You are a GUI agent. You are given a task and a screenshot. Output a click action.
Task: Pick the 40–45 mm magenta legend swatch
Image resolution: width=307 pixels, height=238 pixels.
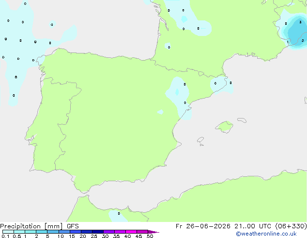(x=131, y=232)
